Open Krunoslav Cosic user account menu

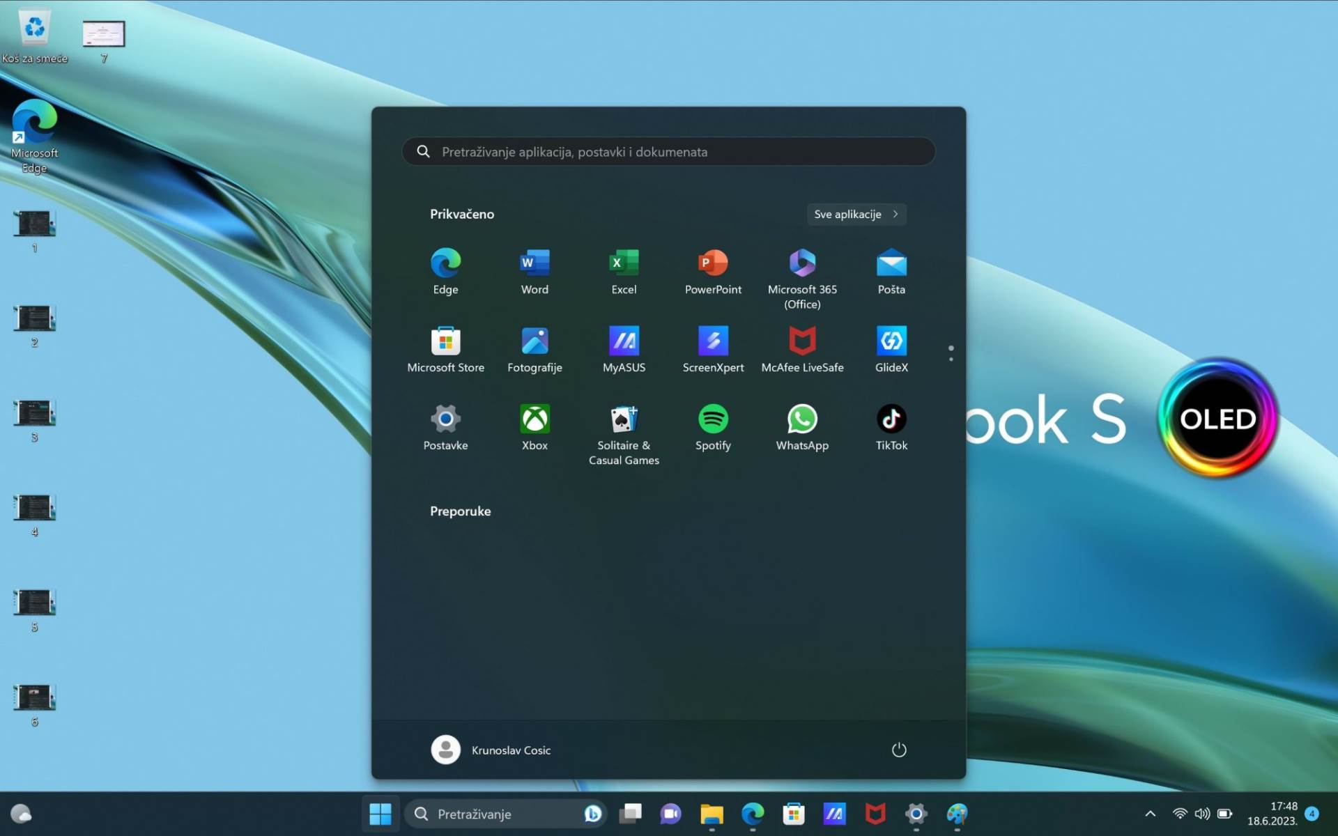[491, 750]
